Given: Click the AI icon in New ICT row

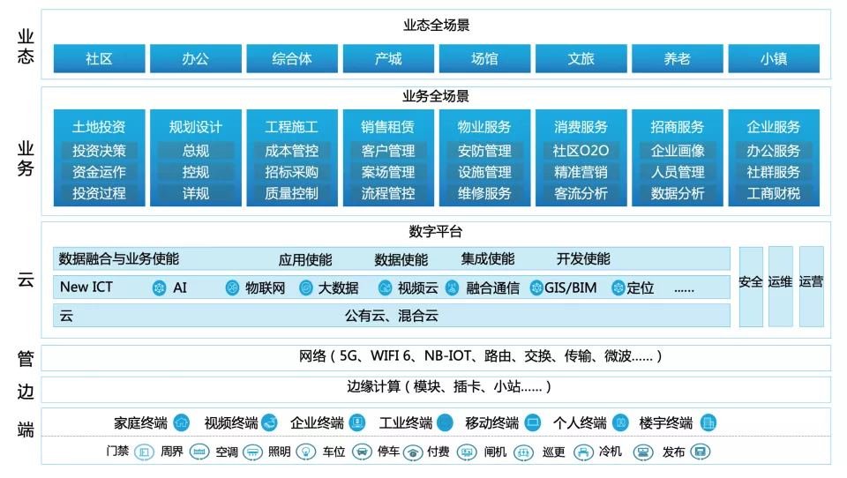Looking at the screenshot, I should [x=160, y=288].
